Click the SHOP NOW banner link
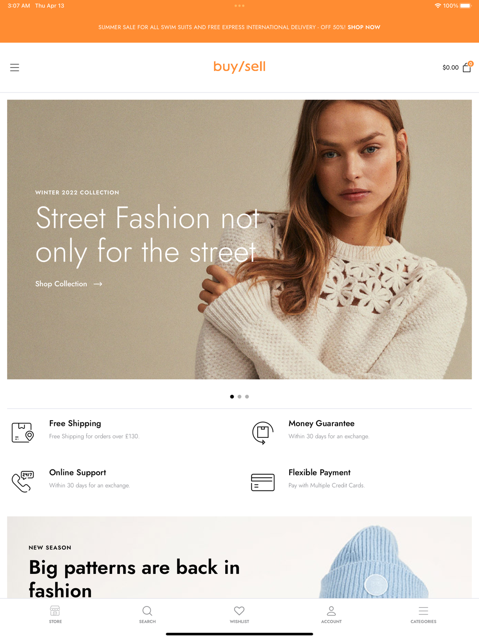Image resolution: width=479 pixels, height=639 pixels. click(364, 27)
